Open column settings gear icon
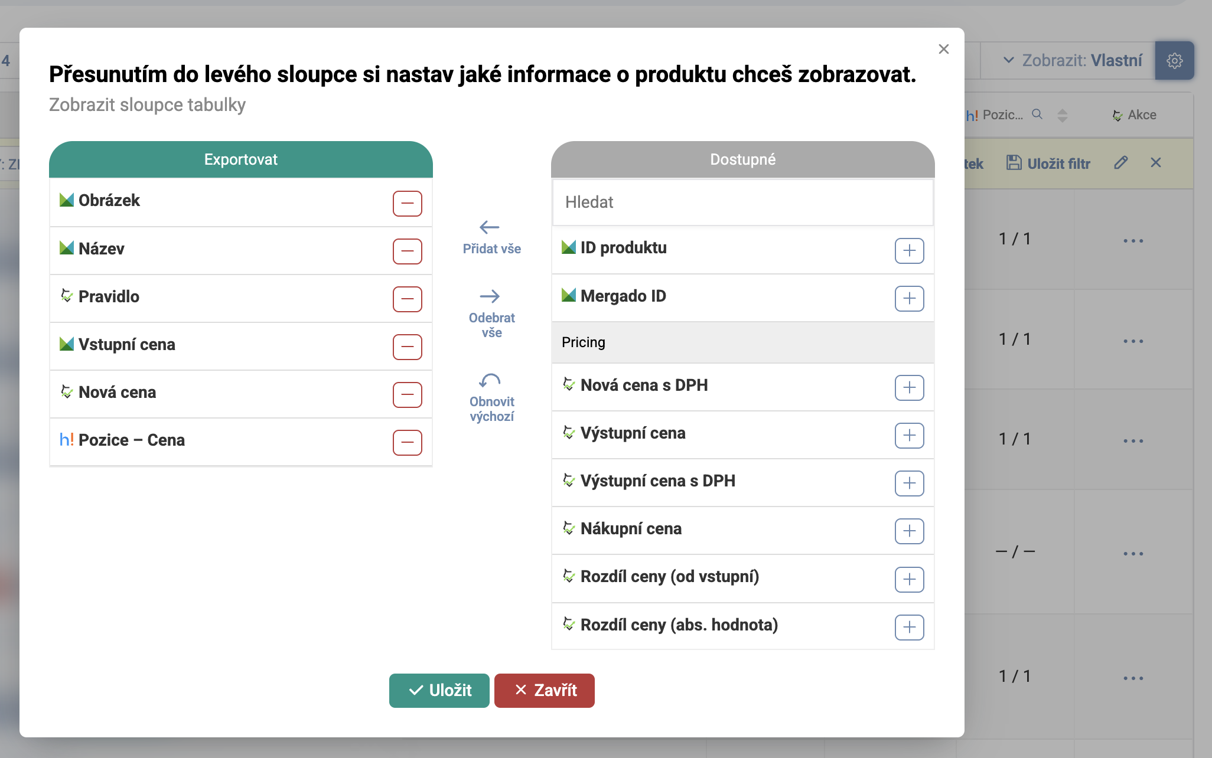 pyautogui.click(x=1174, y=60)
